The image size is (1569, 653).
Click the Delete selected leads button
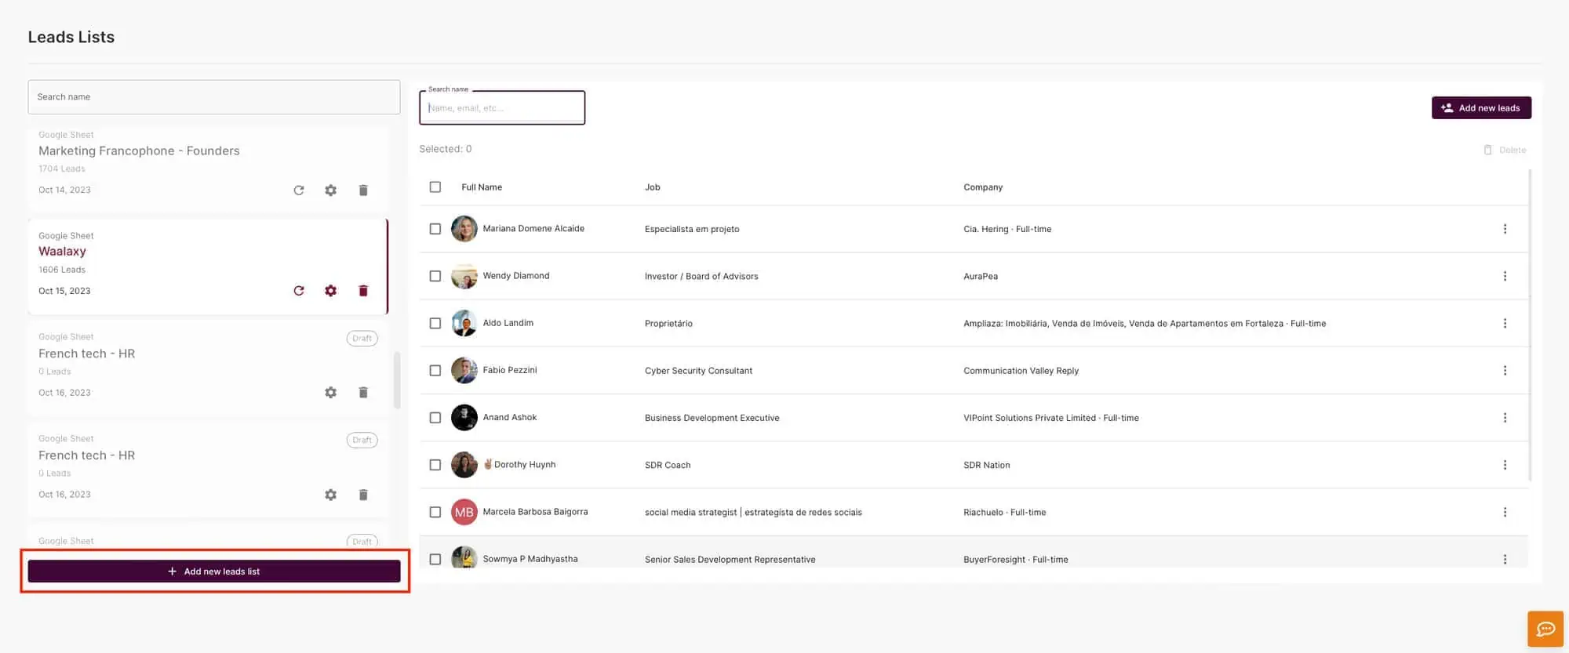1505,150
